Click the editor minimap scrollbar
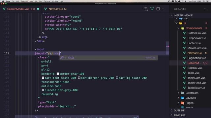The height and width of the screenshot is (118, 211). pos(167,48)
